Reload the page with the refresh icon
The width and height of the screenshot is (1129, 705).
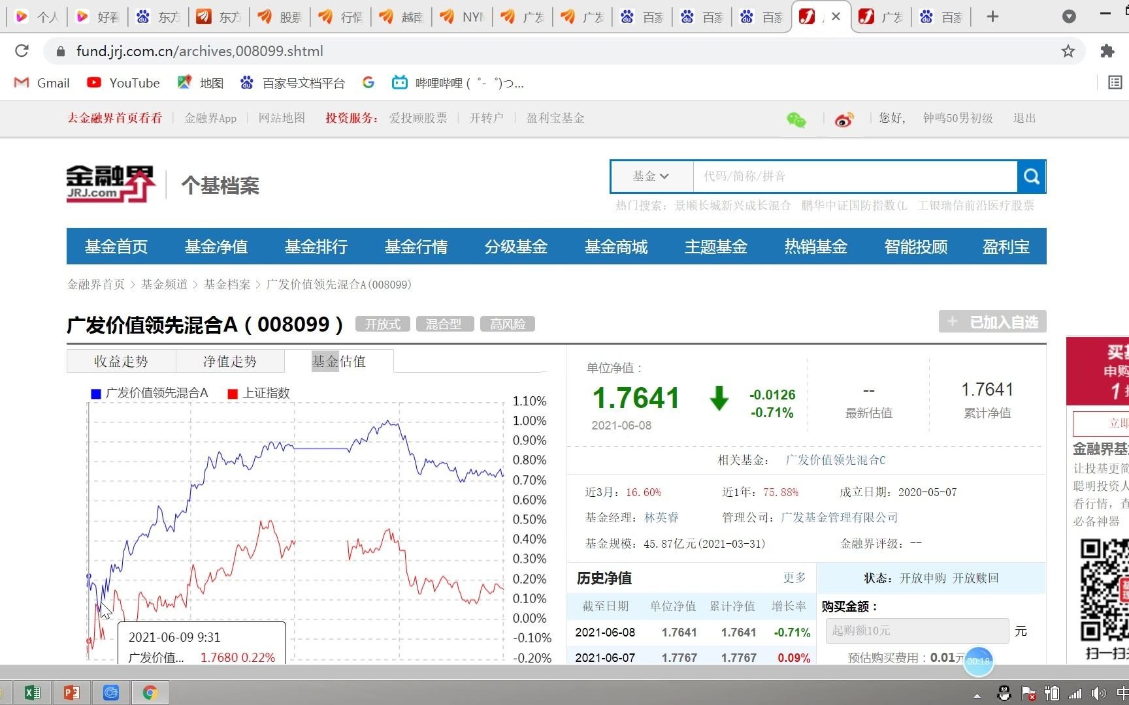22,51
